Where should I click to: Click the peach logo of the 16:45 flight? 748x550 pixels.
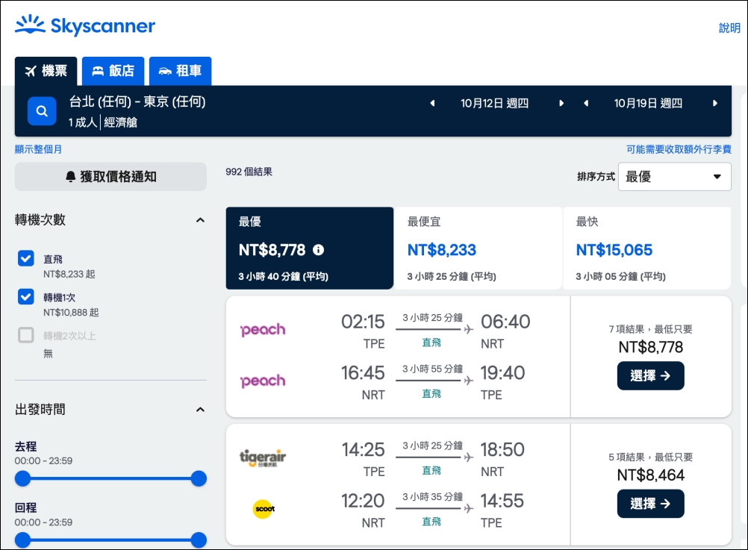pyautogui.click(x=263, y=381)
